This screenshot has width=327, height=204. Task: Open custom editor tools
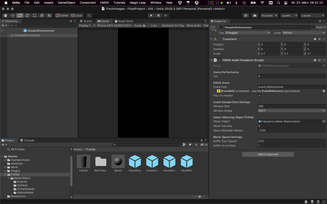tap(49, 16)
